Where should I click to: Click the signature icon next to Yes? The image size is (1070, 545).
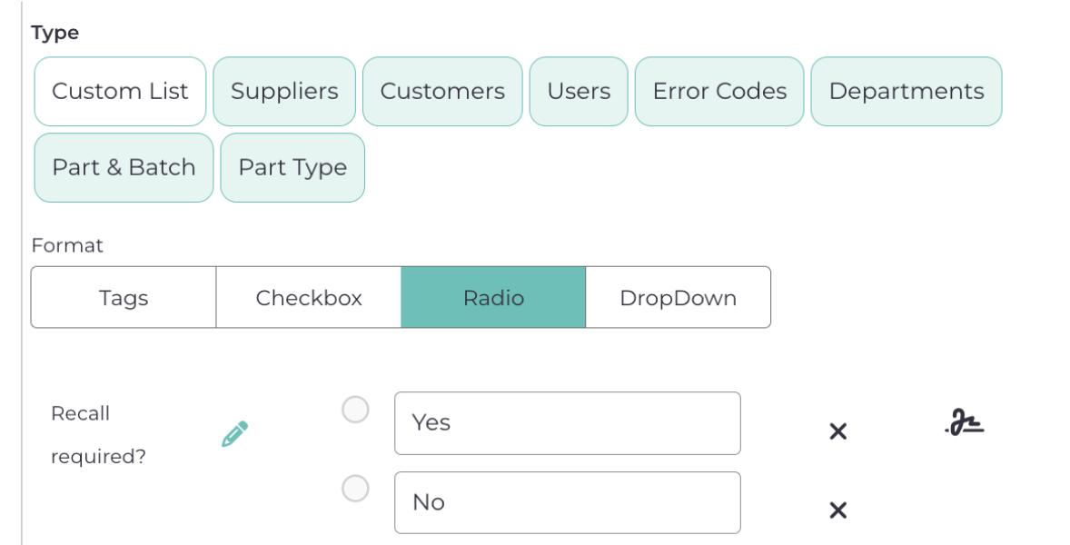[965, 423]
